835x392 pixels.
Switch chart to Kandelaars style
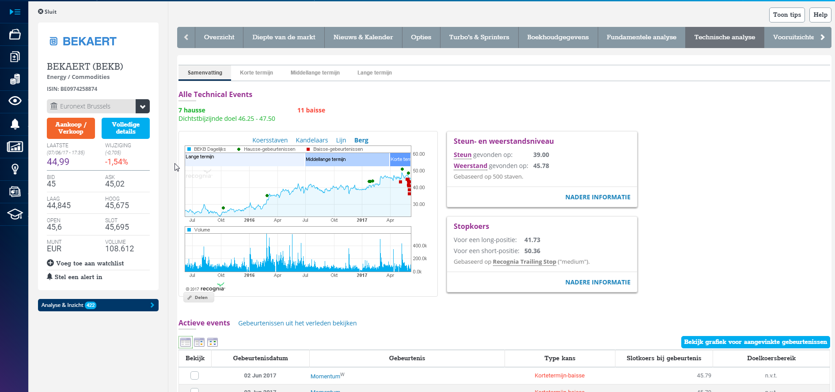coord(312,140)
